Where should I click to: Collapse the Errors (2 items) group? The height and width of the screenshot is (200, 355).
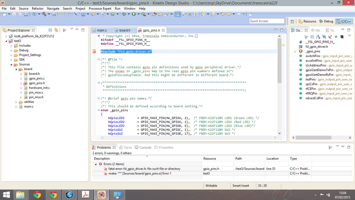point(96,164)
